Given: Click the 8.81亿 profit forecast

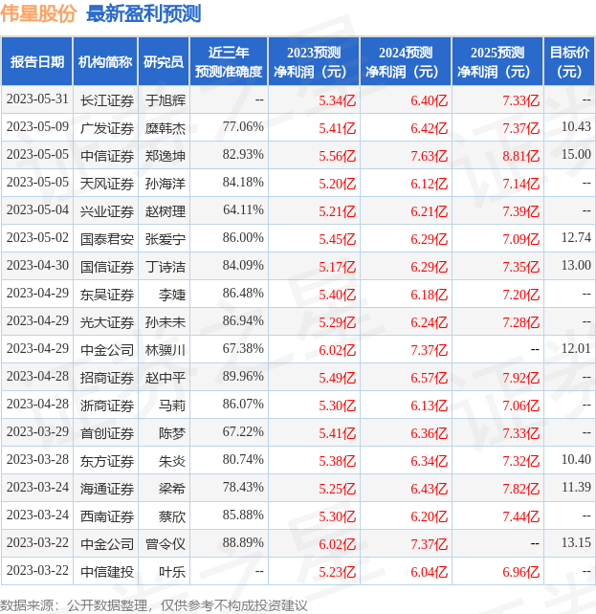Looking at the screenshot, I should click(x=520, y=156).
